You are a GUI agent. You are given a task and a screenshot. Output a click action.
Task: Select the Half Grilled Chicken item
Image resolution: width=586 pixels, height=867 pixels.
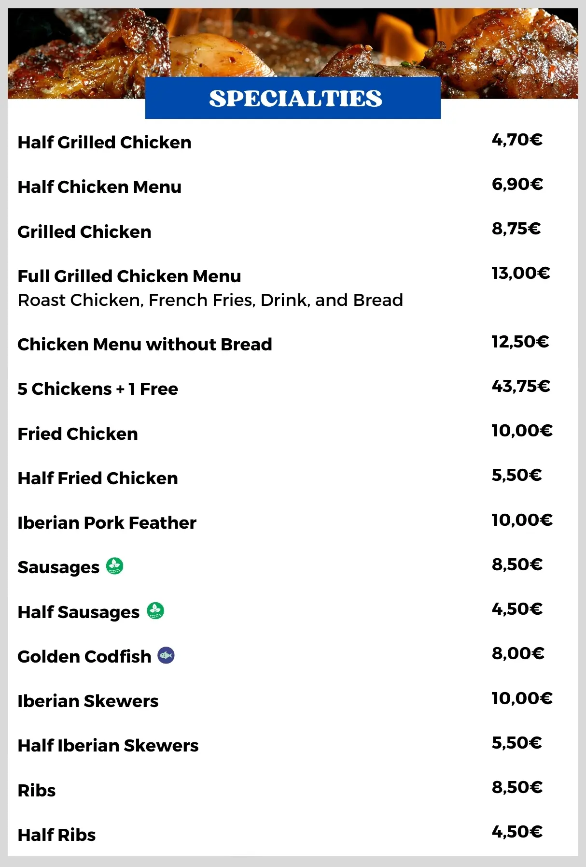point(104,143)
